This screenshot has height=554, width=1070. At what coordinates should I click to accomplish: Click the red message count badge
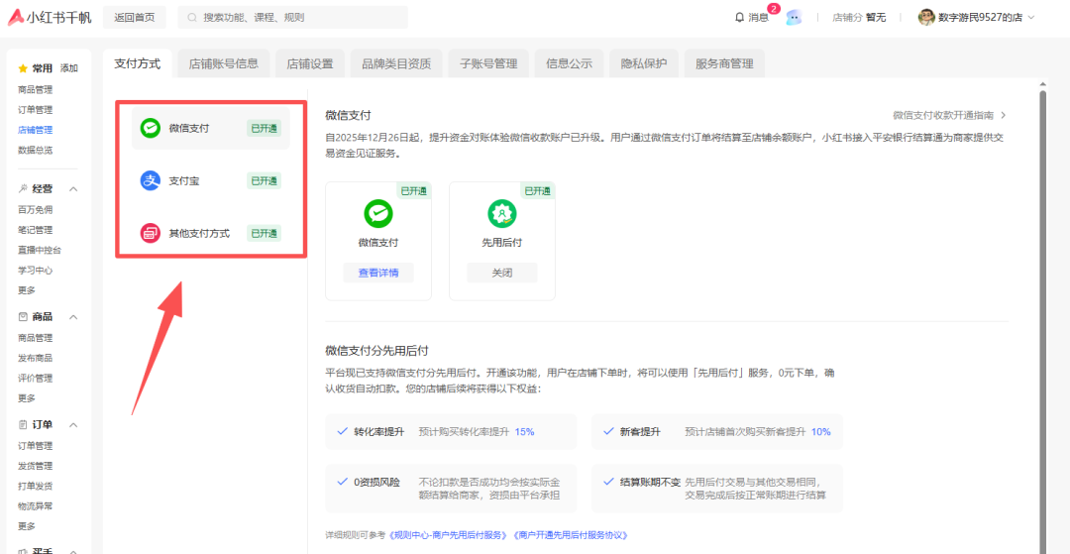[x=774, y=9]
